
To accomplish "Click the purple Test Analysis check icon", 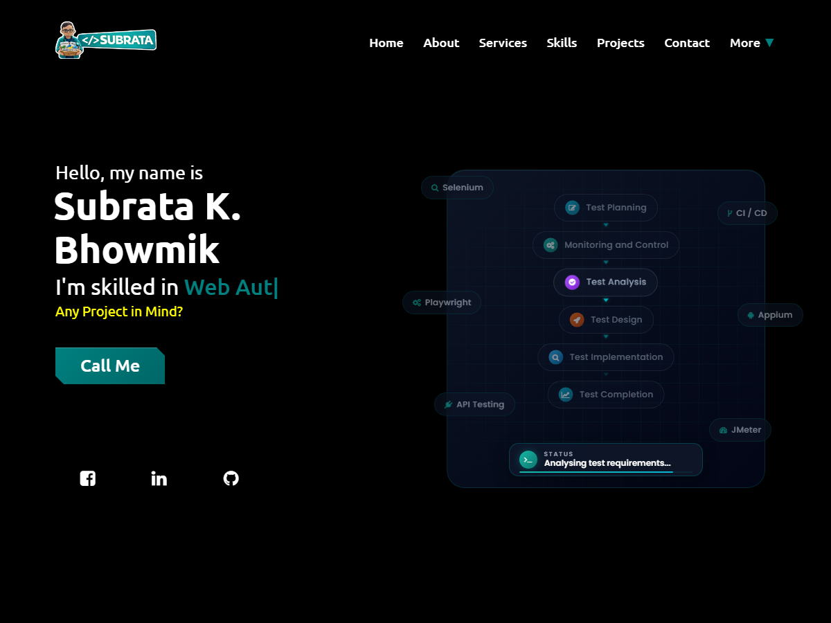I will point(572,282).
